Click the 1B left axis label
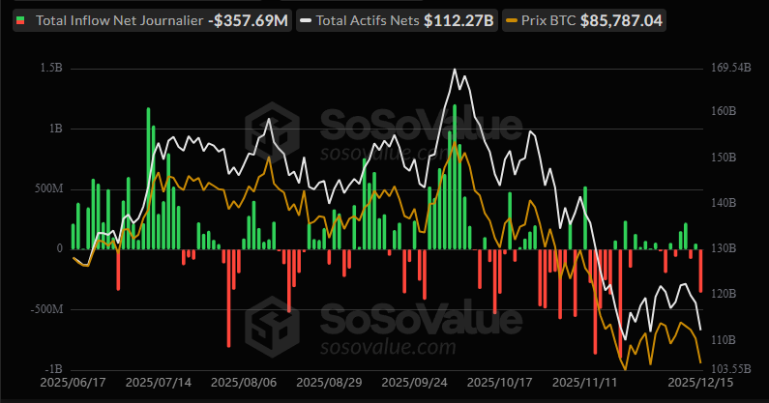 pos(55,129)
